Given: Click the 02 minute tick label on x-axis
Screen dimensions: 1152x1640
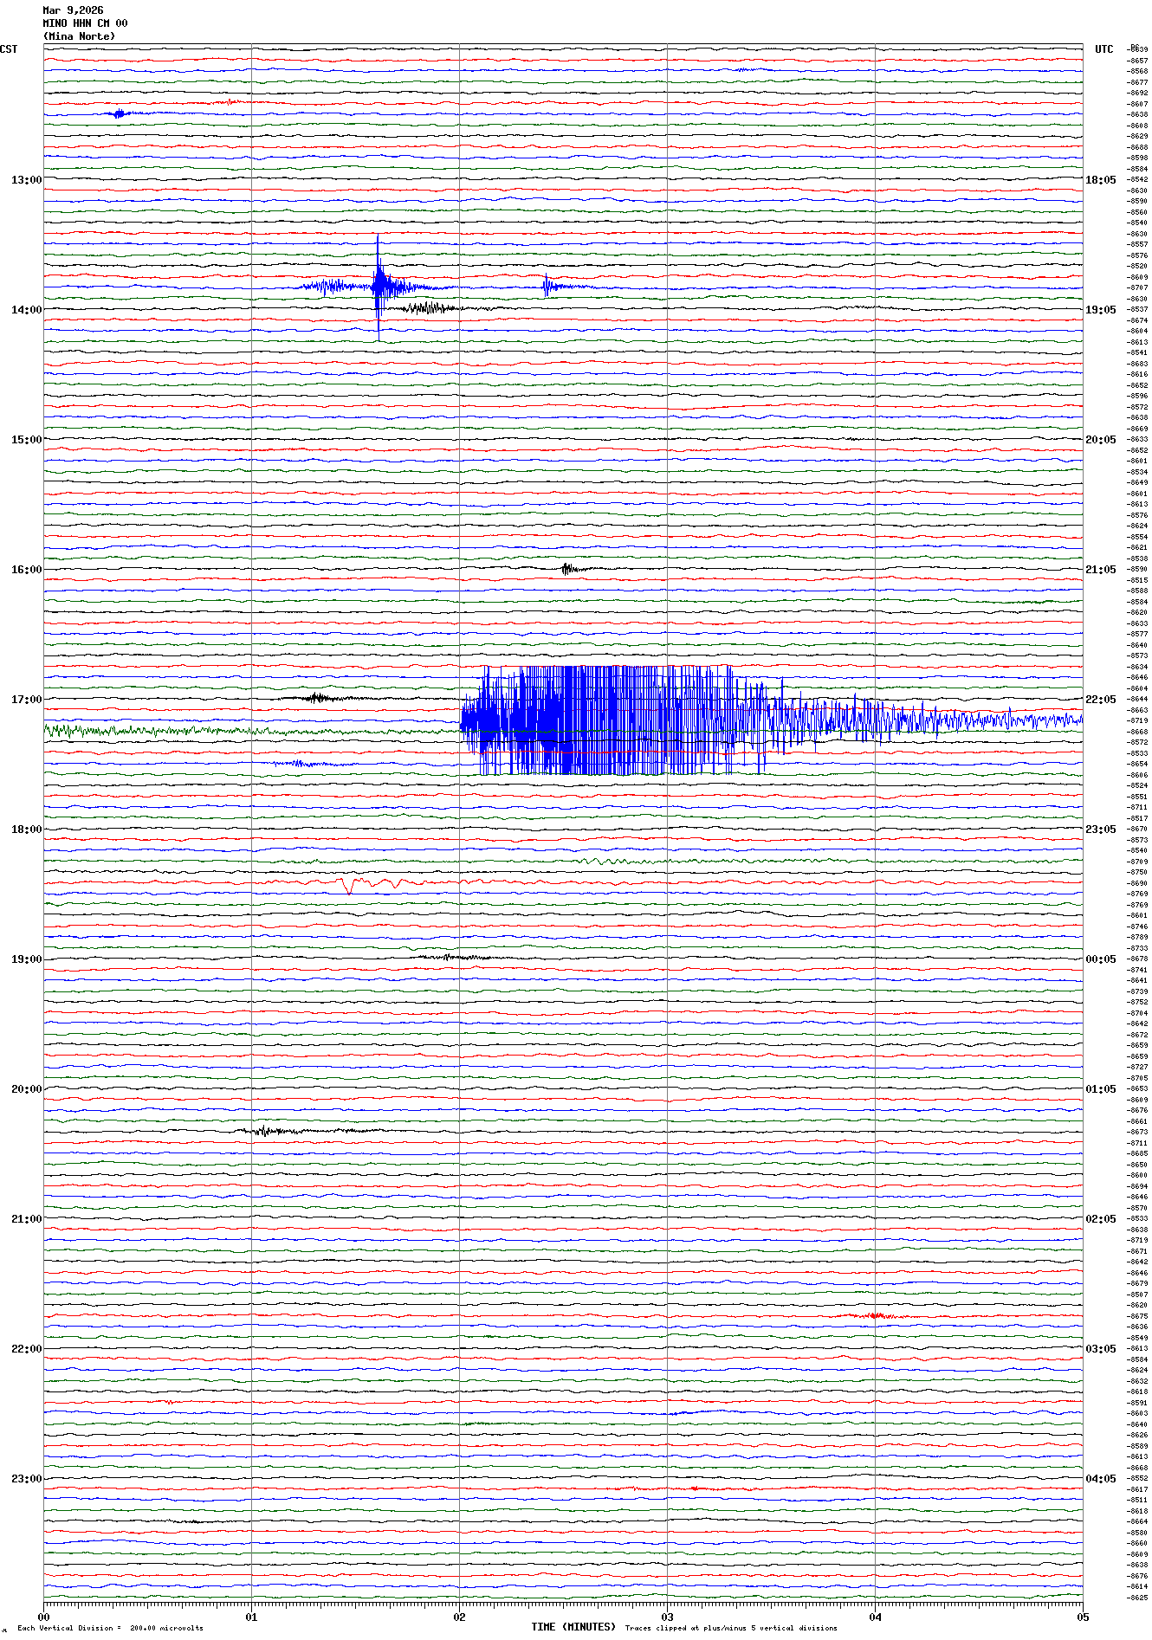Looking at the screenshot, I should pos(459,1617).
